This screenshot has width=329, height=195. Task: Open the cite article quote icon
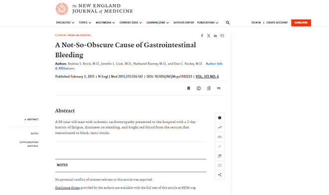pos(219,88)
